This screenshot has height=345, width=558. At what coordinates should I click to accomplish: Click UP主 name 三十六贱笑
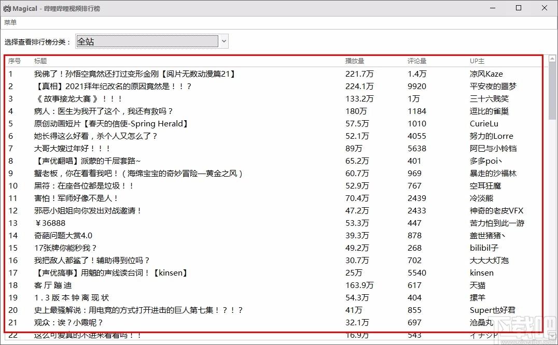pos(489,99)
